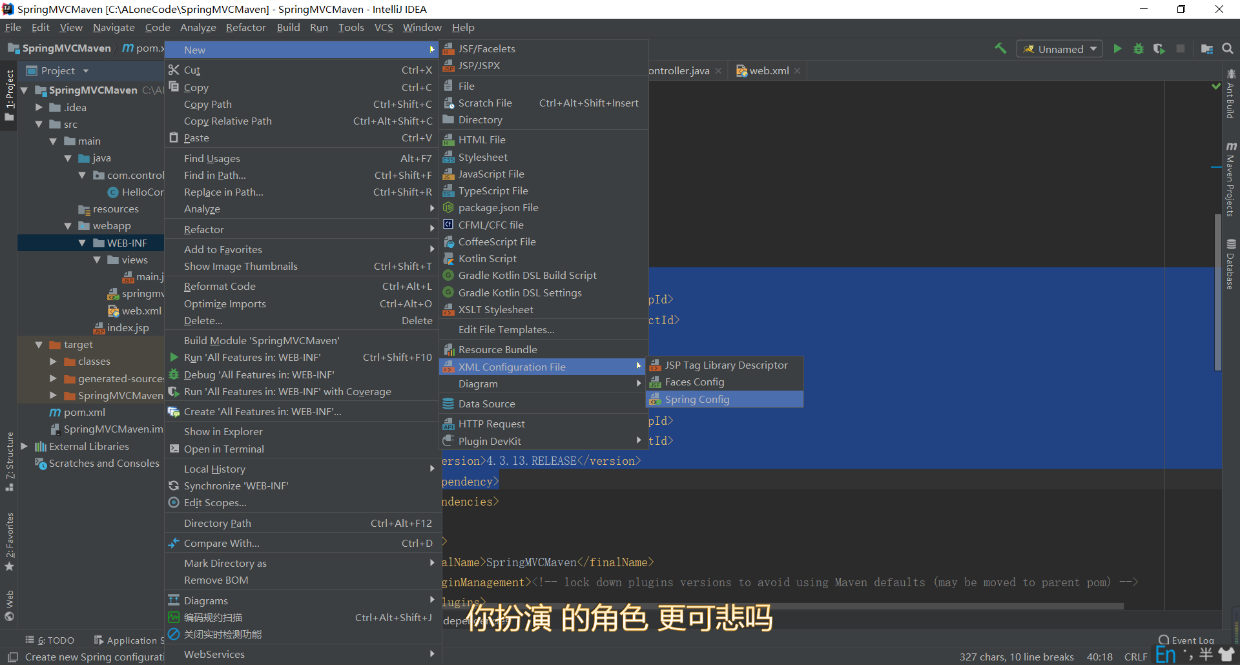Choose Faces Config in submenu
Image resolution: width=1240 pixels, height=665 pixels.
(x=725, y=382)
